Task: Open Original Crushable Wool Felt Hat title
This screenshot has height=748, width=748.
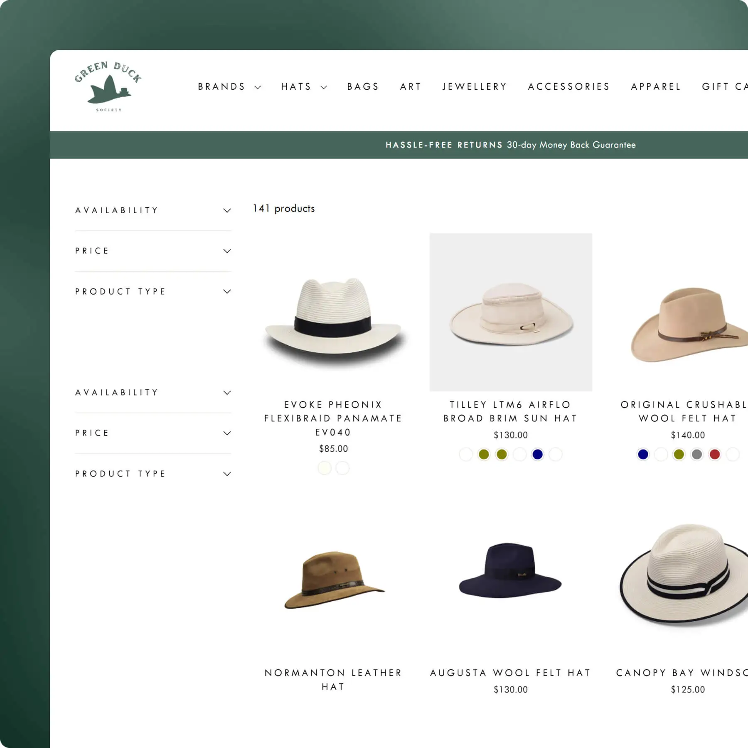Action: (x=684, y=411)
